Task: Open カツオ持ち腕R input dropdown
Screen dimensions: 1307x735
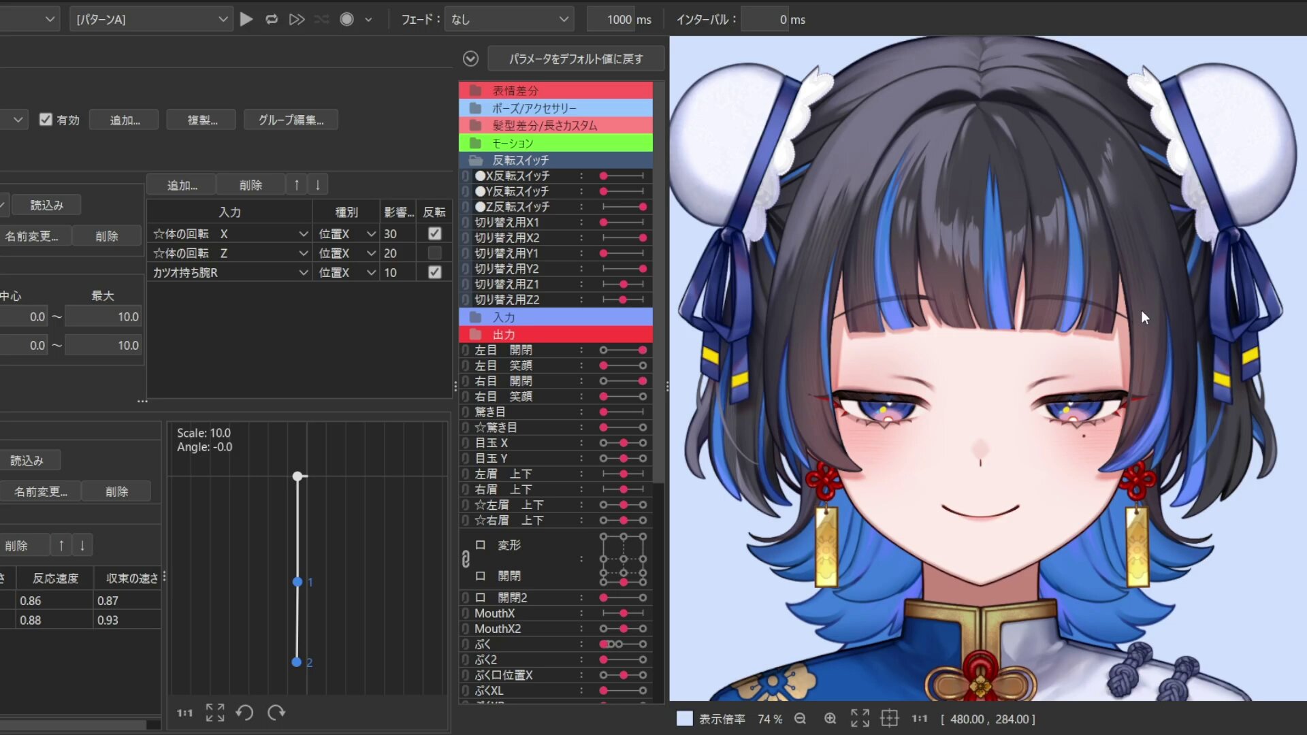Action: tap(303, 272)
